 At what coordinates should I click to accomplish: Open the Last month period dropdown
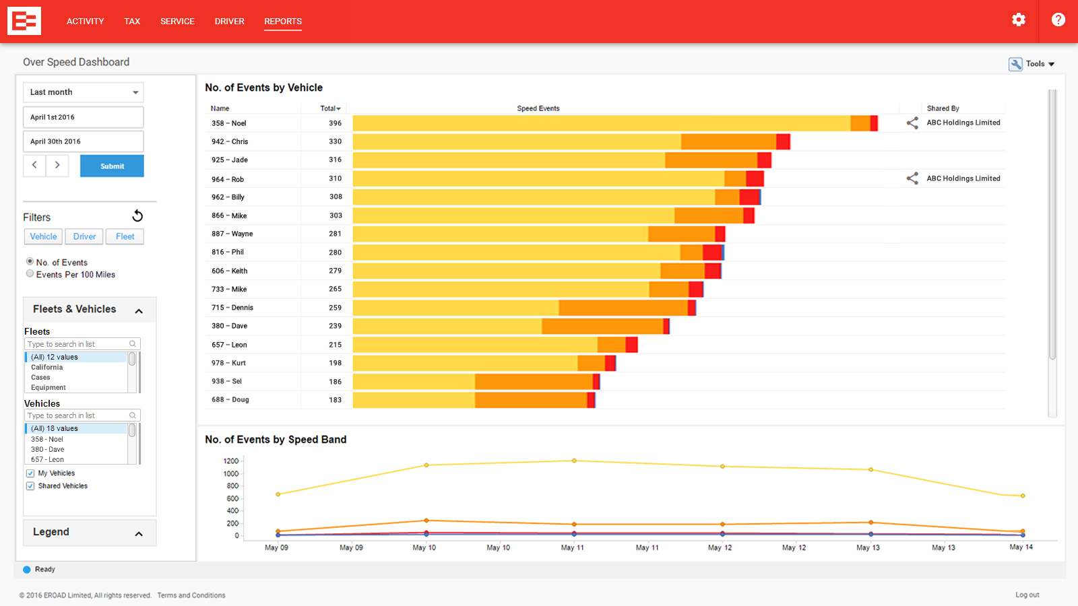[84, 92]
